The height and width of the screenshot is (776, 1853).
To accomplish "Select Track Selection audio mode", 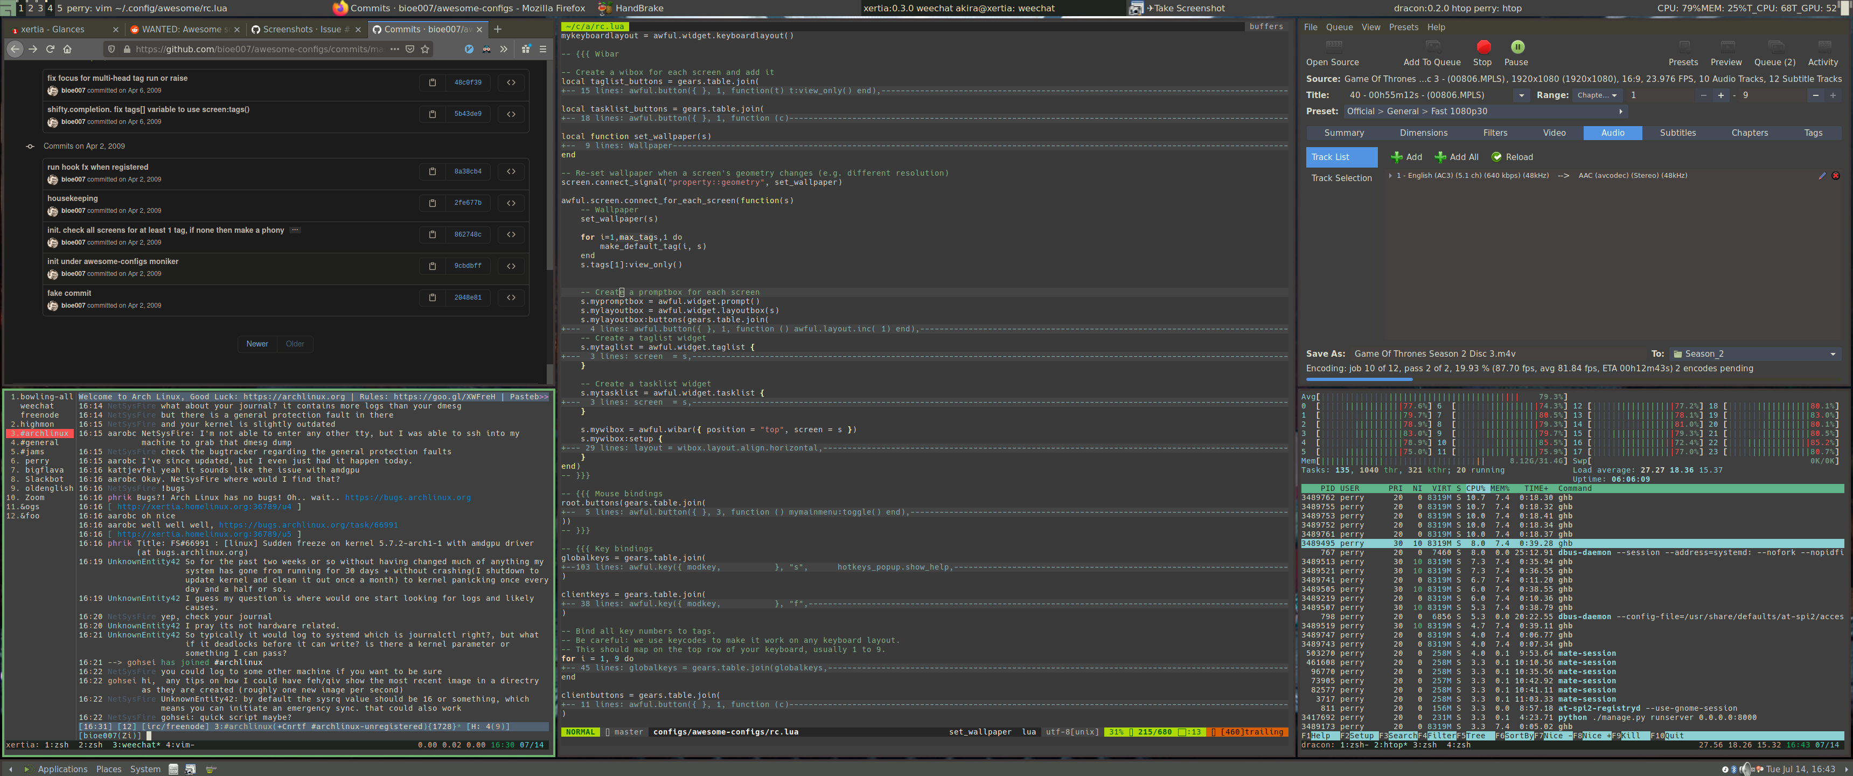I will pos(1342,178).
